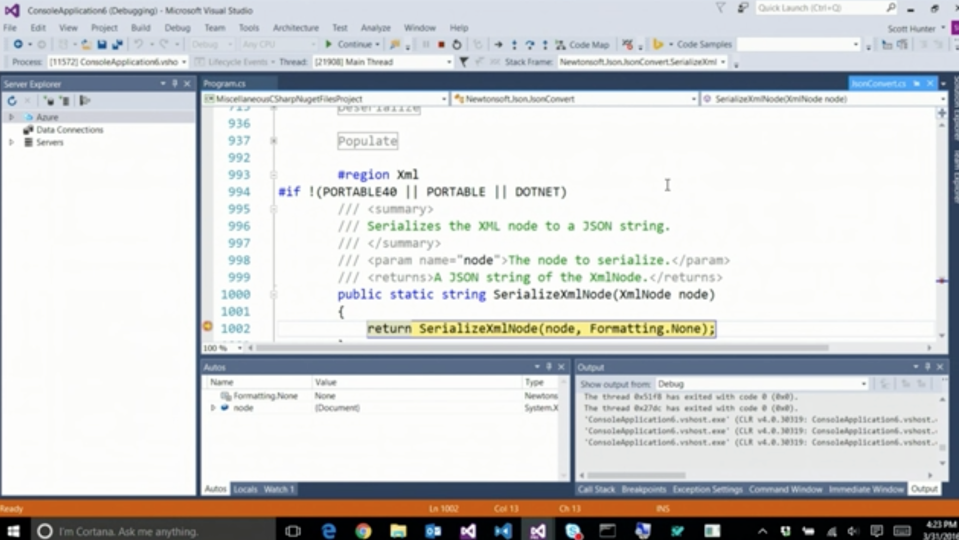Click the breakpoint marker on line 1002
This screenshot has width=959, height=540.
click(x=208, y=326)
